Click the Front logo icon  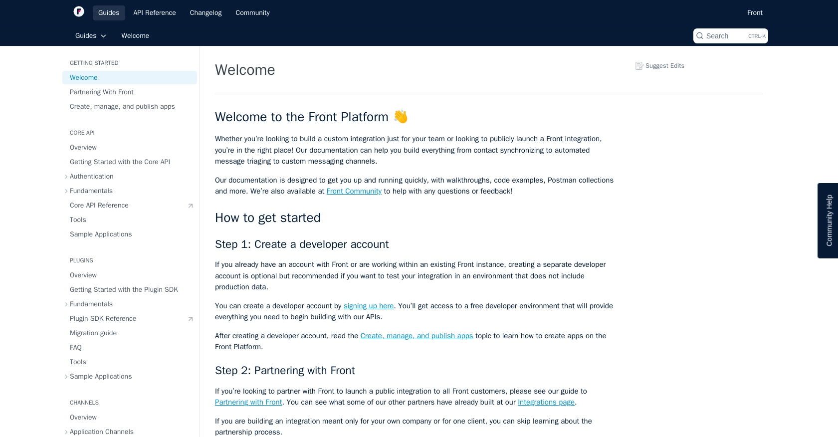click(x=79, y=12)
